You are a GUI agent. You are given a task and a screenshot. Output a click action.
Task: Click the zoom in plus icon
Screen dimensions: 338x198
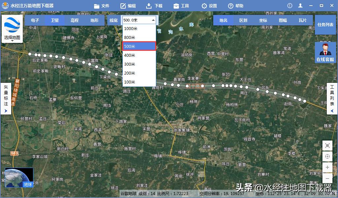327,167
